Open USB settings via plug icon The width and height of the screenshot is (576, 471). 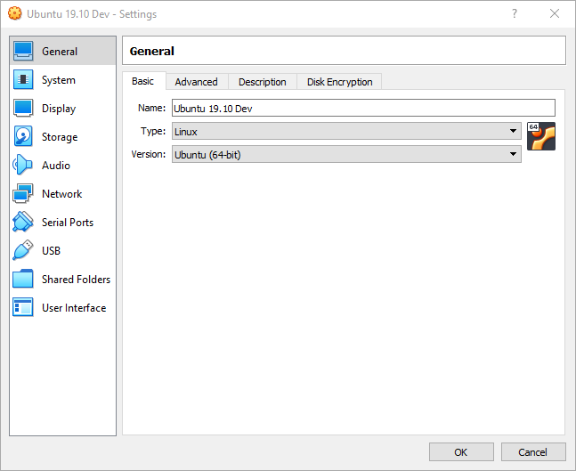click(23, 250)
